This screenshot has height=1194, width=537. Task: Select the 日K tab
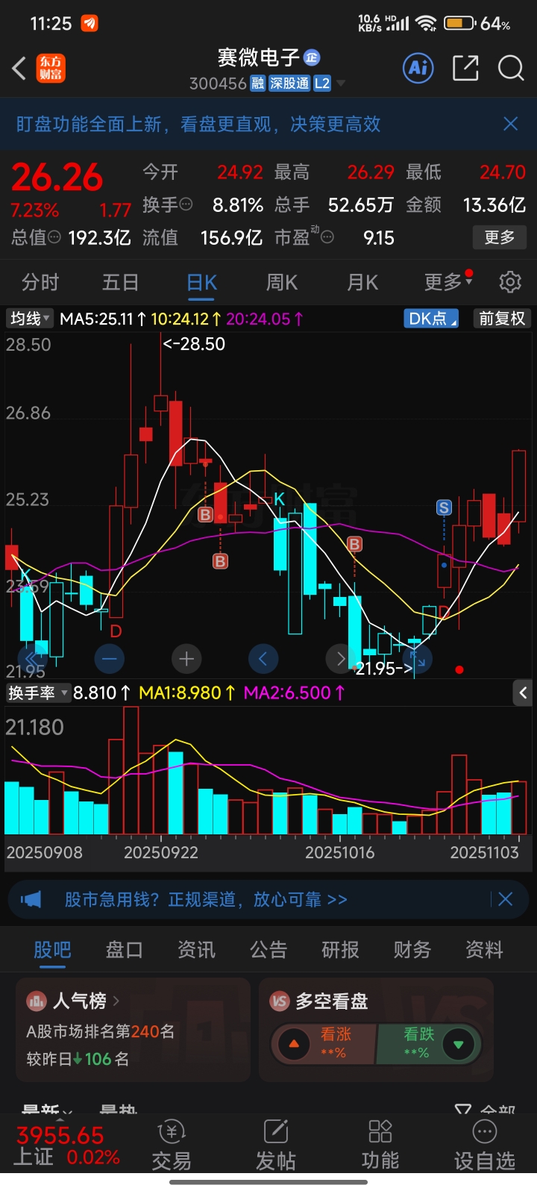201,282
